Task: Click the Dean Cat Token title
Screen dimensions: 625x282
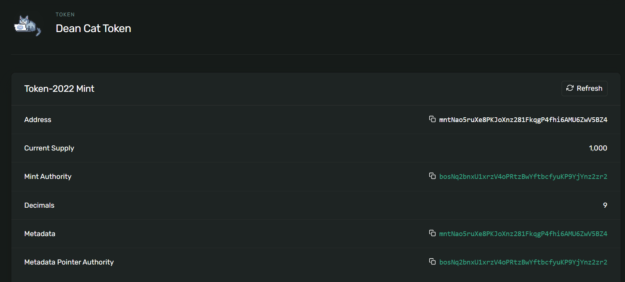Action: tap(93, 28)
